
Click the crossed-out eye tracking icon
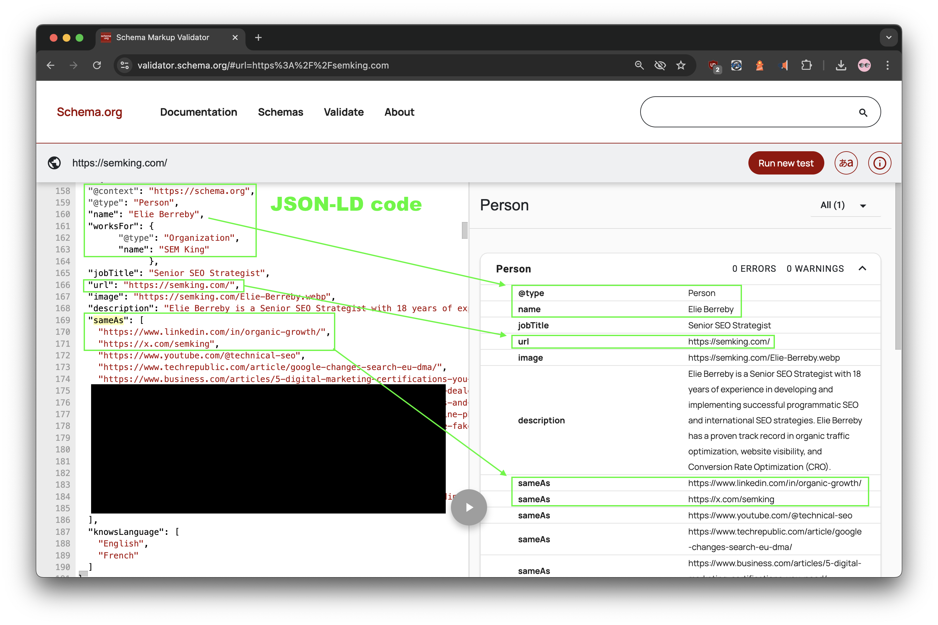coord(660,65)
